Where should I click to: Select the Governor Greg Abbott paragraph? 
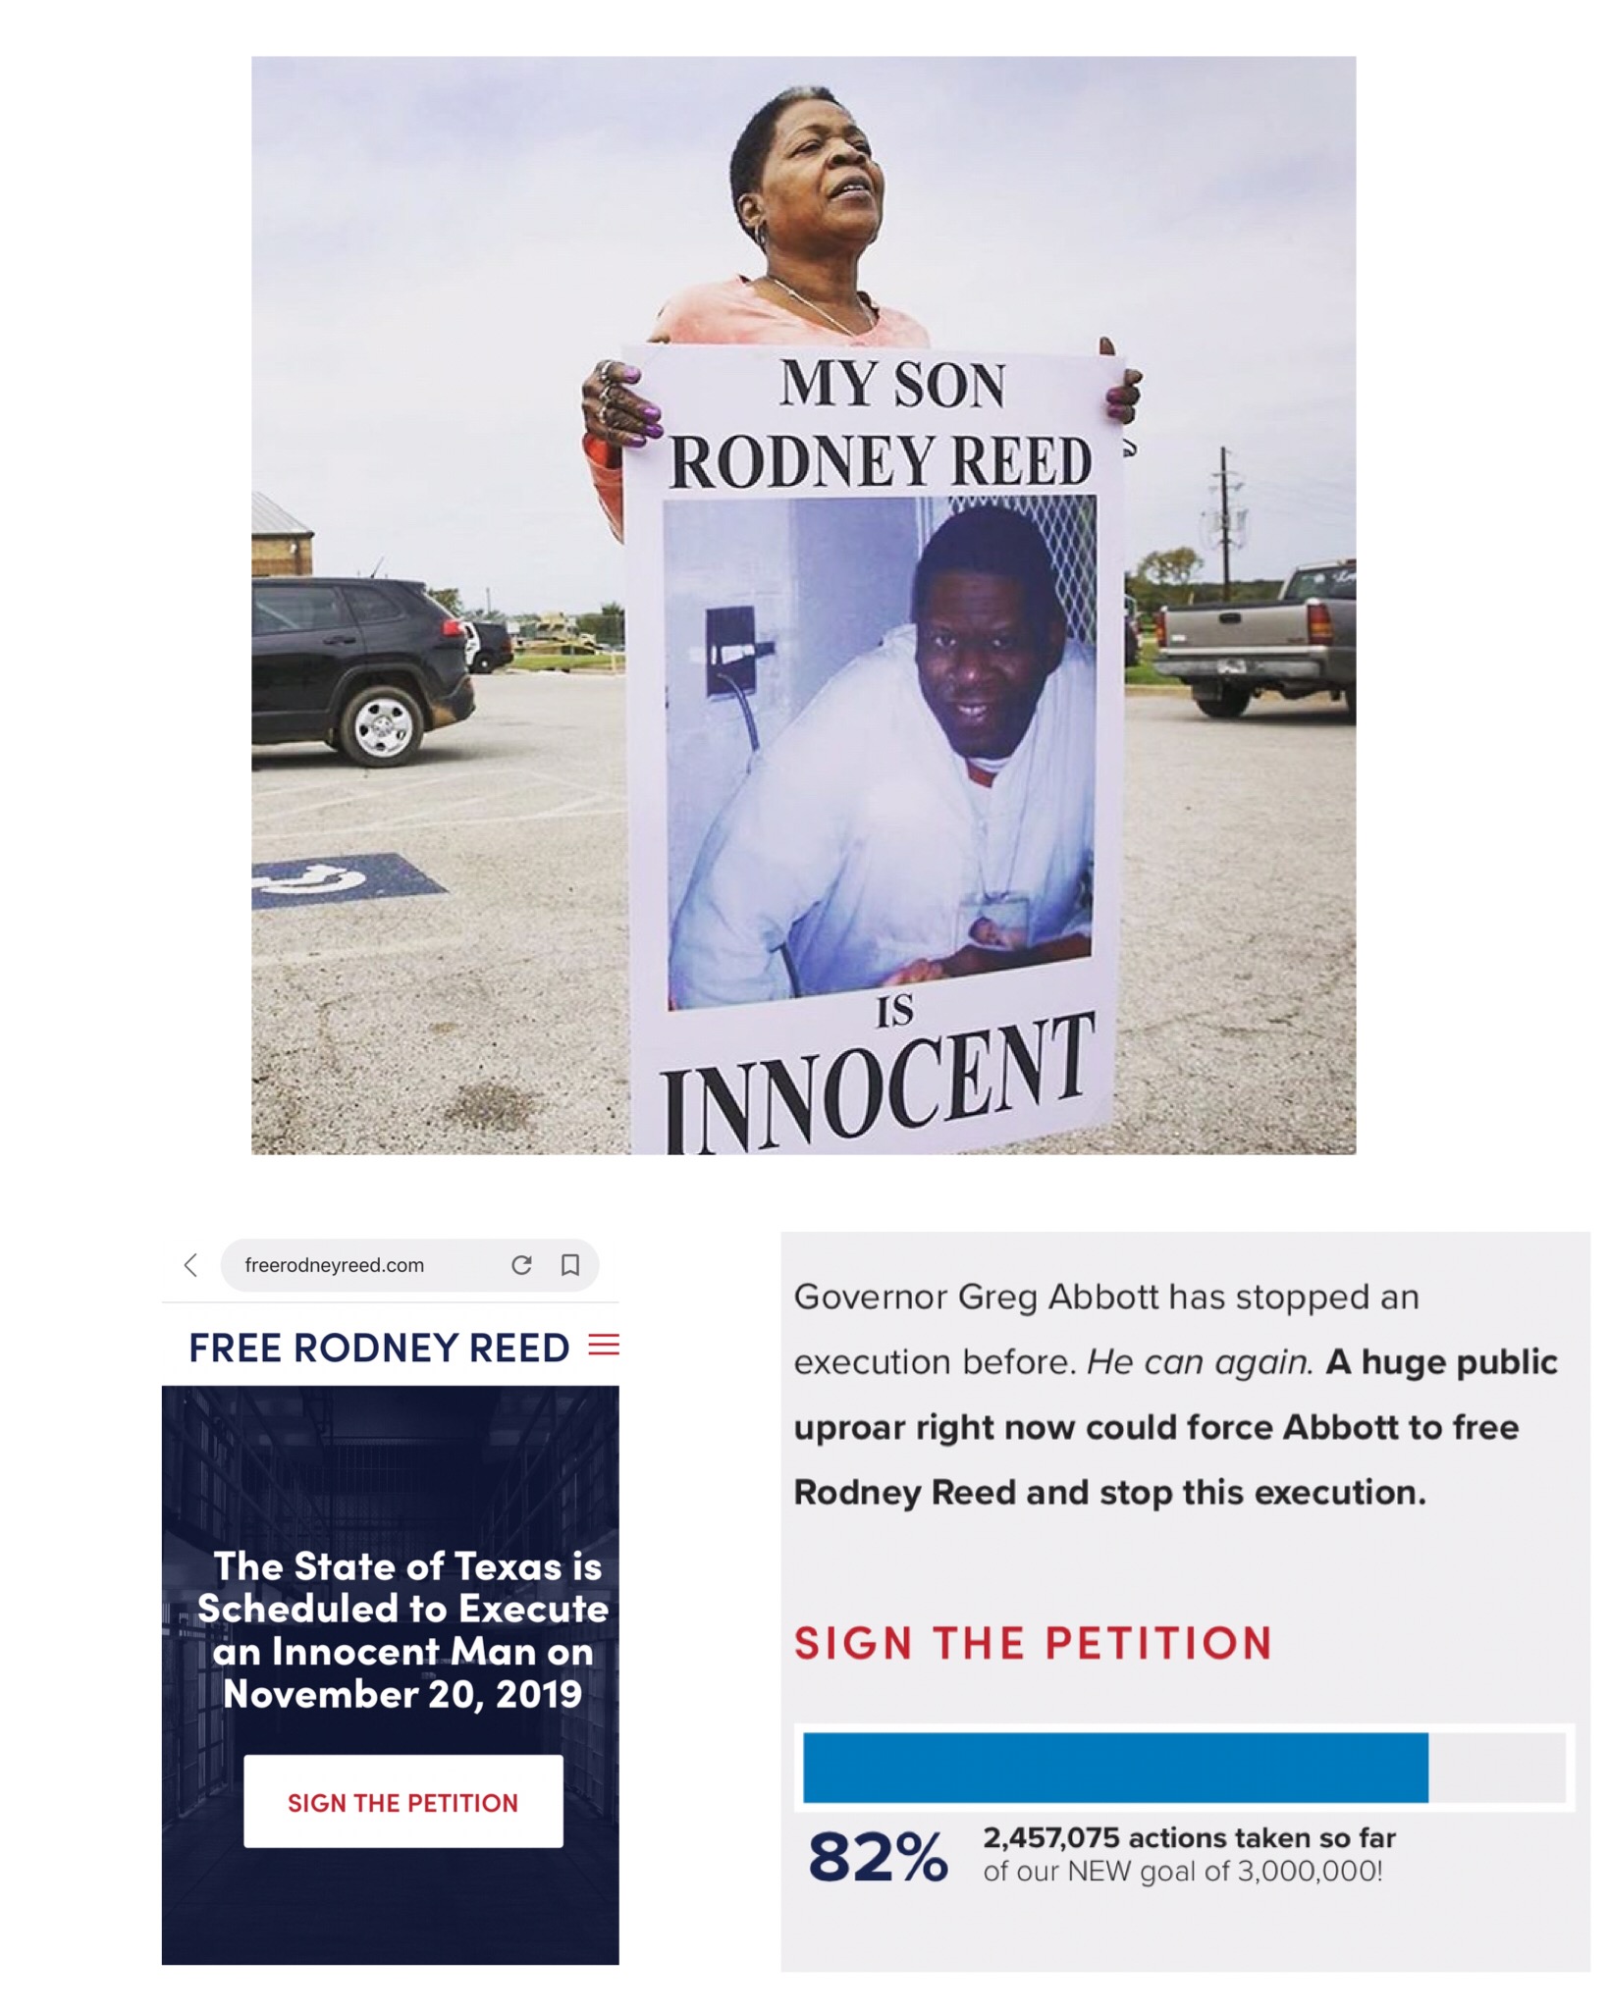coord(1175,1395)
